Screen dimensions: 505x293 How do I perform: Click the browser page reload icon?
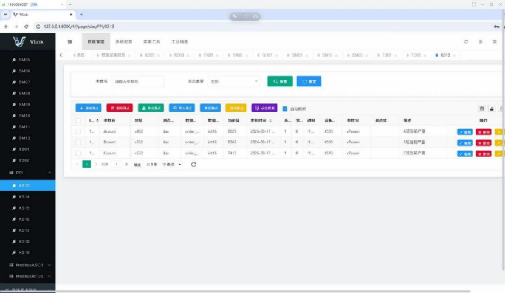coord(26,26)
